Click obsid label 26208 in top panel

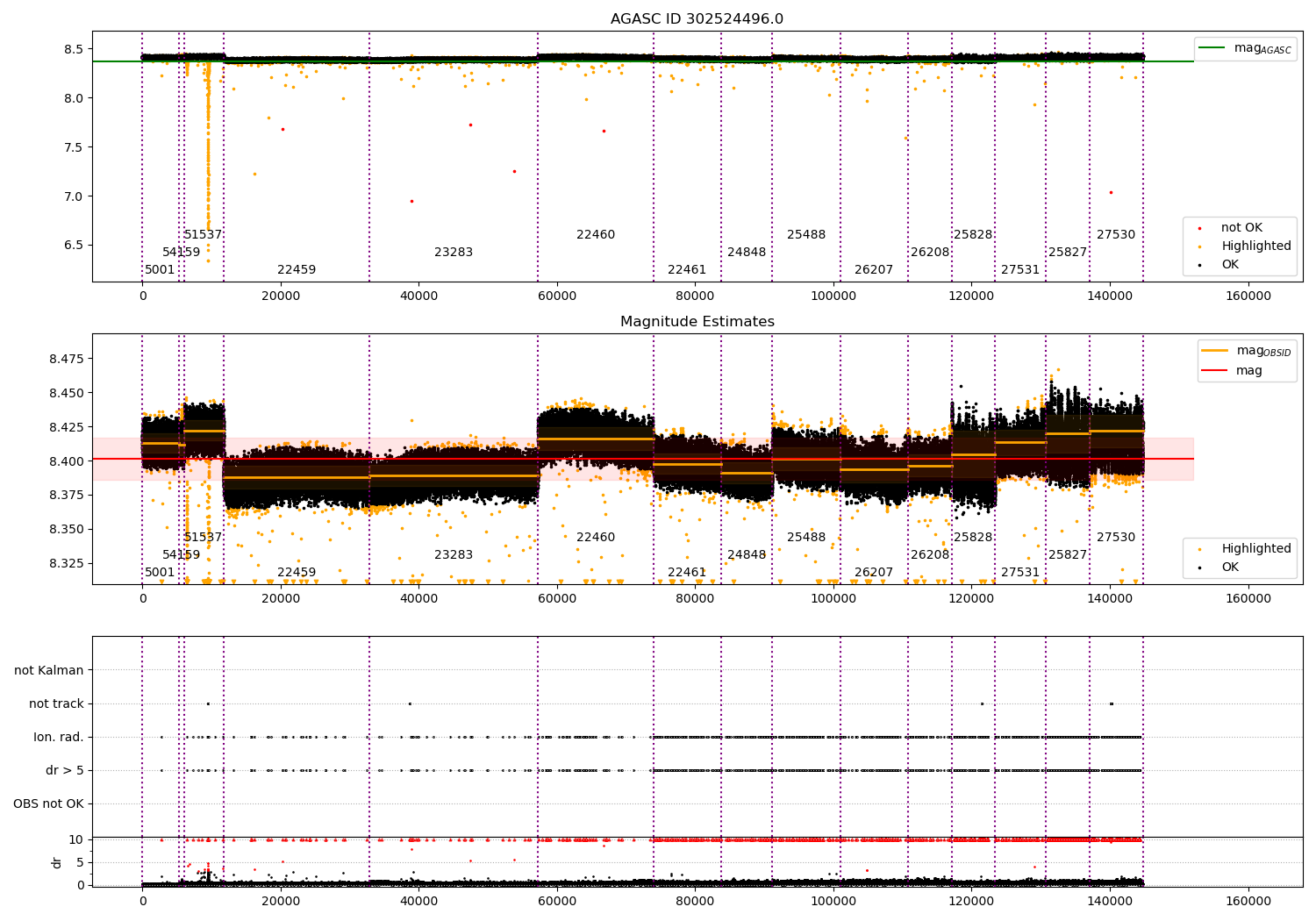point(930,252)
